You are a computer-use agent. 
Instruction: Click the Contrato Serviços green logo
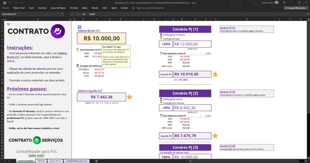(37, 140)
